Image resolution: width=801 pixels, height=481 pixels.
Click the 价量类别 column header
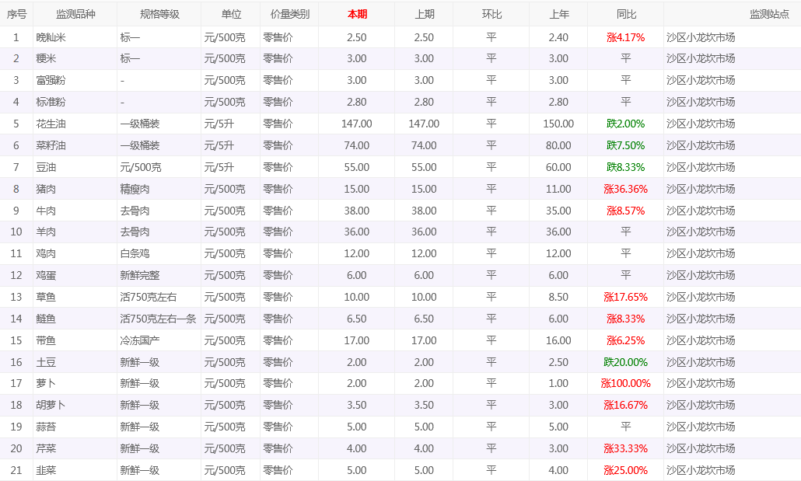click(289, 14)
